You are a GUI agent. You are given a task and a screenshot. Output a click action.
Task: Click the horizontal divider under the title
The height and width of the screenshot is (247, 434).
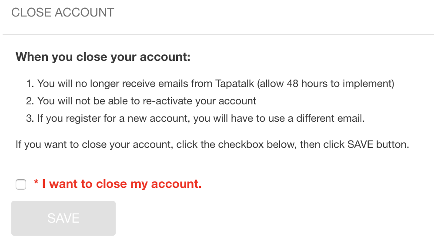[217, 34]
